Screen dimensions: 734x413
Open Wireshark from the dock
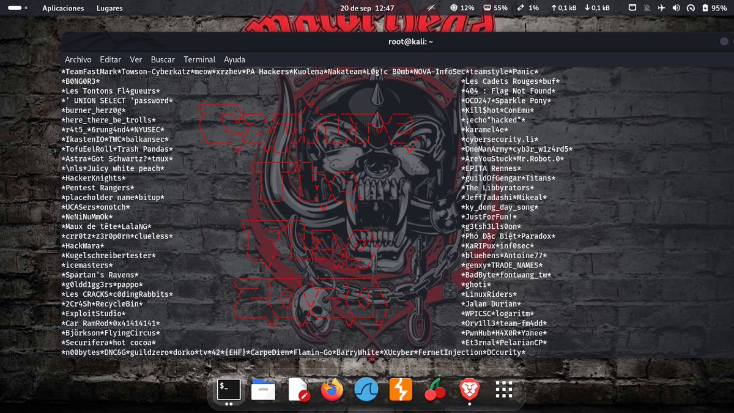366,390
